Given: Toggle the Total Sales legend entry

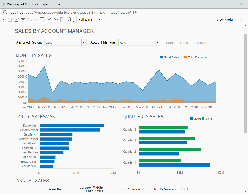Looking at the screenshot, I should pyautogui.click(x=169, y=57).
